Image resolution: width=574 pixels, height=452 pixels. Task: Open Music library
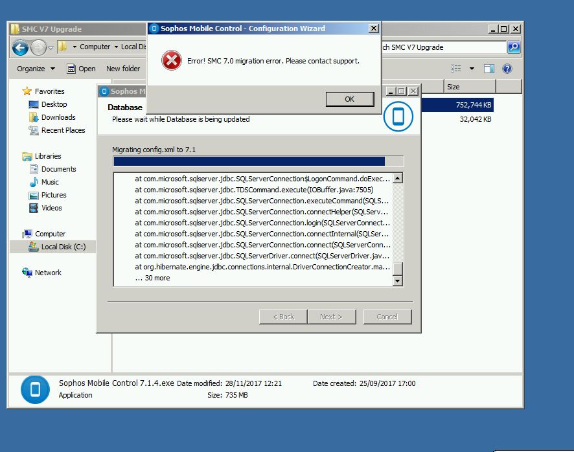(x=50, y=182)
